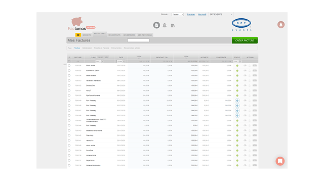The image size is (324, 190).
Task: View invoice of Ibrahimovic Zlatan with eye icon
Action: [x=245, y=71]
